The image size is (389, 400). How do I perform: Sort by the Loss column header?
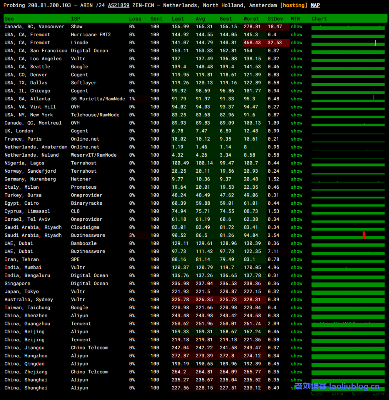pyautogui.click(x=135, y=19)
